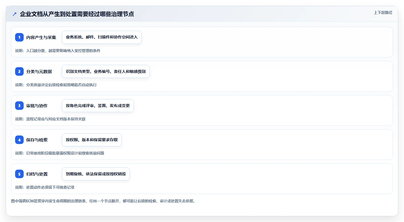Image resolution: width=404 pixels, height=222 pixels.
Task: Select step number badge 2
Action: [x=19, y=71]
